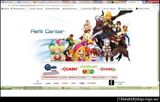Click the page vertical scrollbar

pos(158,48)
